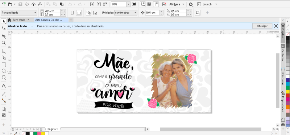
Task: Toggle apply layout to current page only
Action: (x=95, y=13)
